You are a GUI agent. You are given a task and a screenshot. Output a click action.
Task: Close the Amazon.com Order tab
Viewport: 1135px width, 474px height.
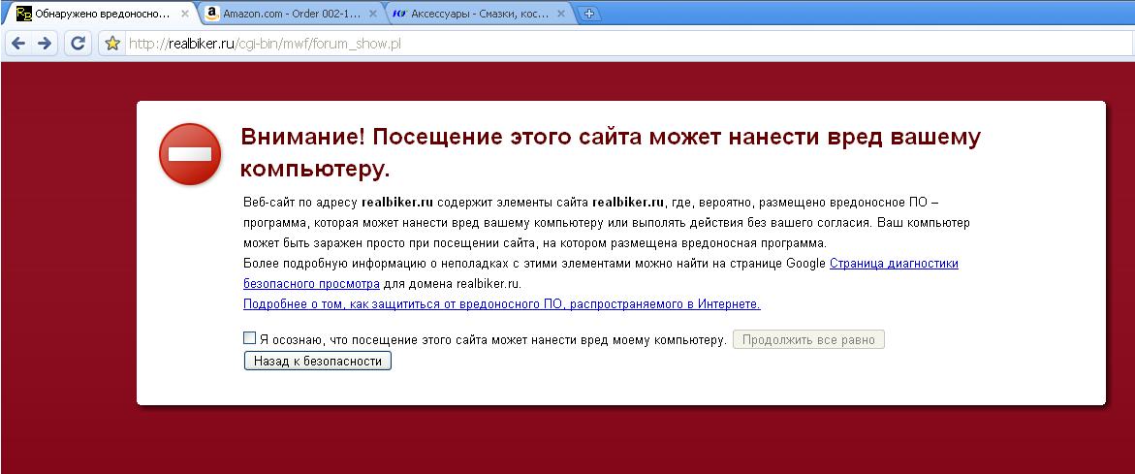pyautogui.click(x=372, y=14)
